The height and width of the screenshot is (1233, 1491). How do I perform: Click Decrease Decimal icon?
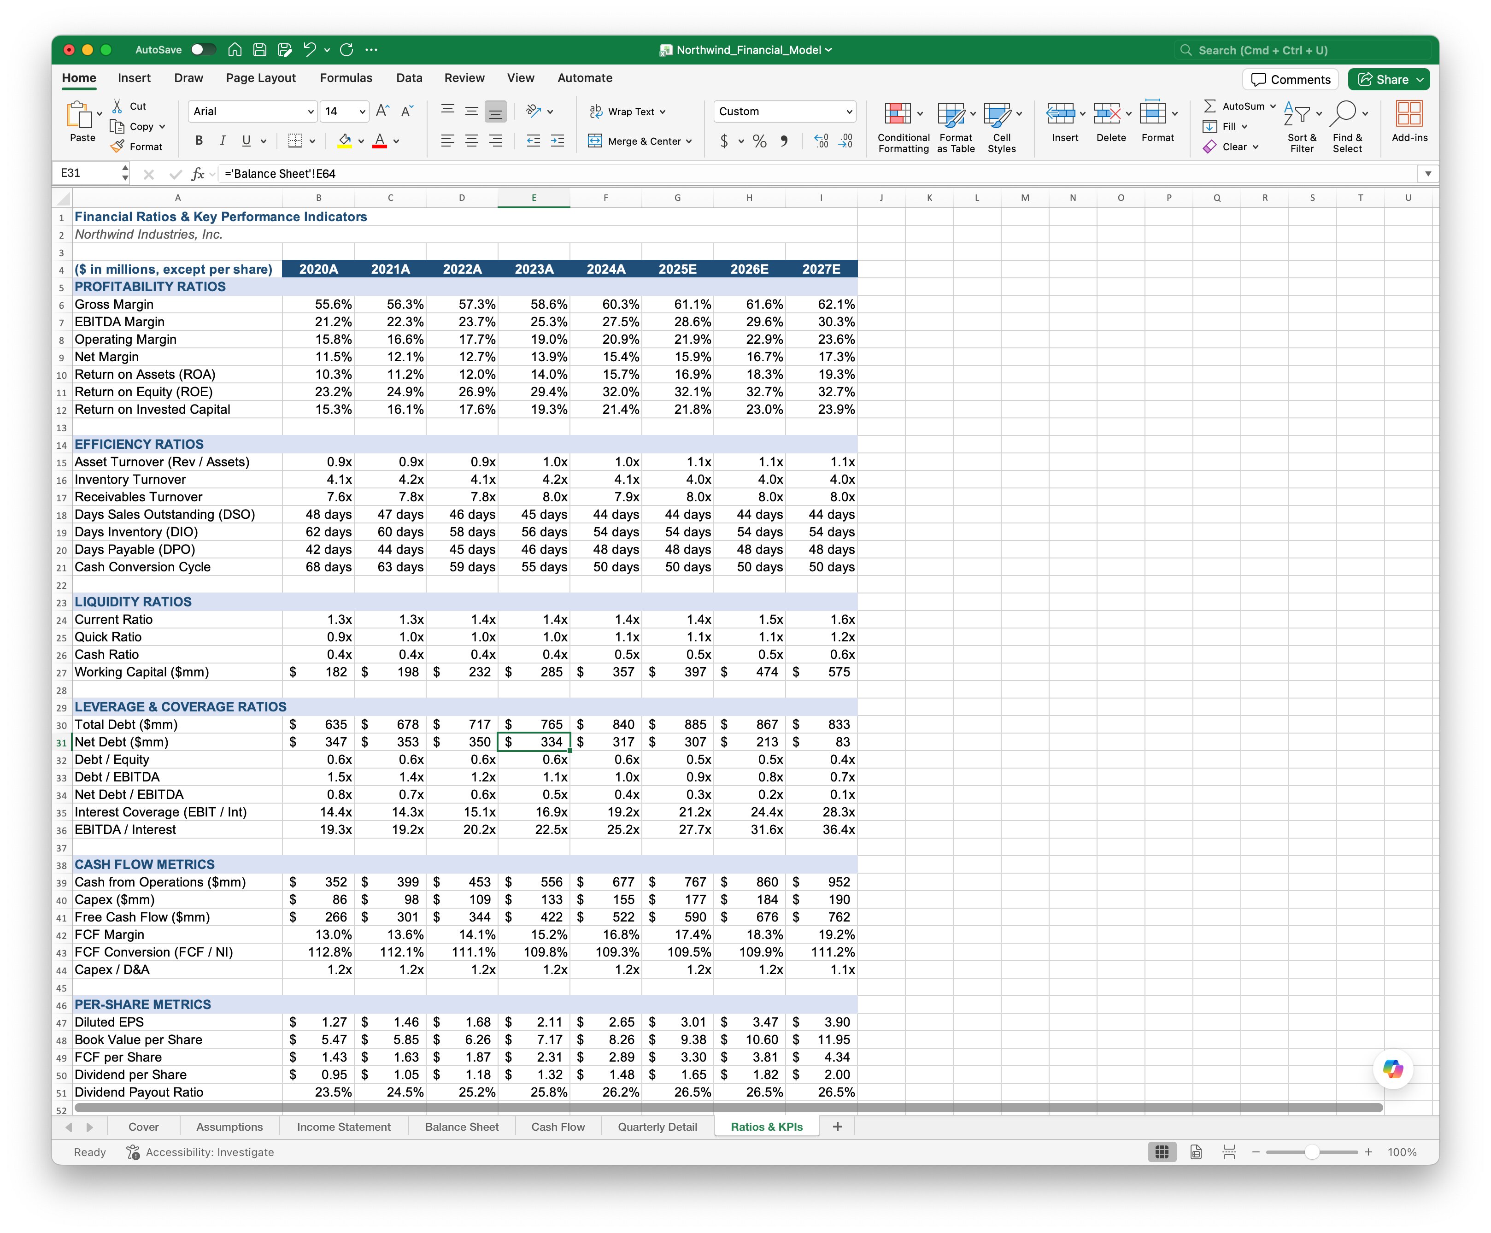pyautogui.click(x=845, y=141)
